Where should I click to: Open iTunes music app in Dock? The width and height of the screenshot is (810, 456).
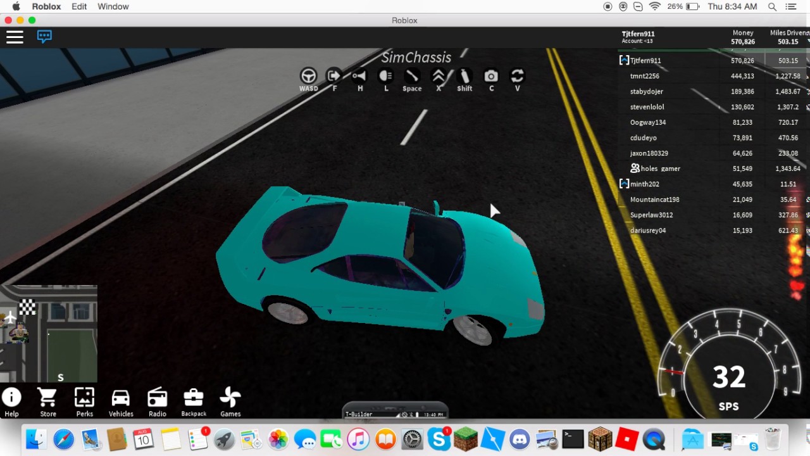[358, 439]
